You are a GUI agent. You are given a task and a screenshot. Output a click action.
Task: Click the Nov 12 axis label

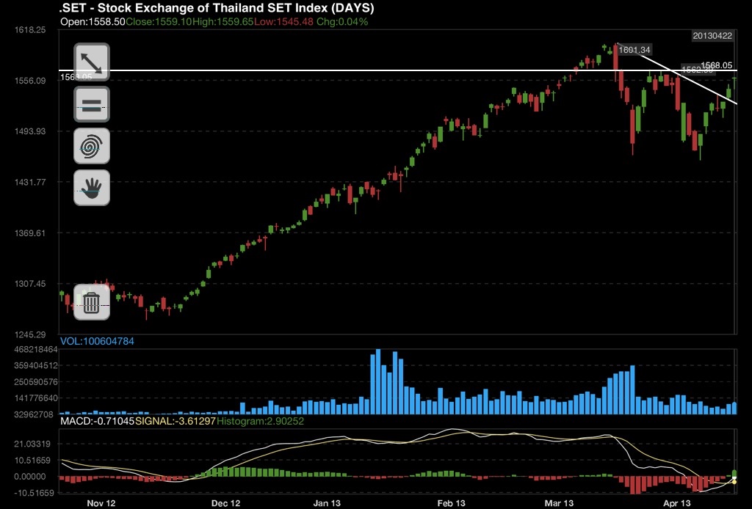pos(101,503)
